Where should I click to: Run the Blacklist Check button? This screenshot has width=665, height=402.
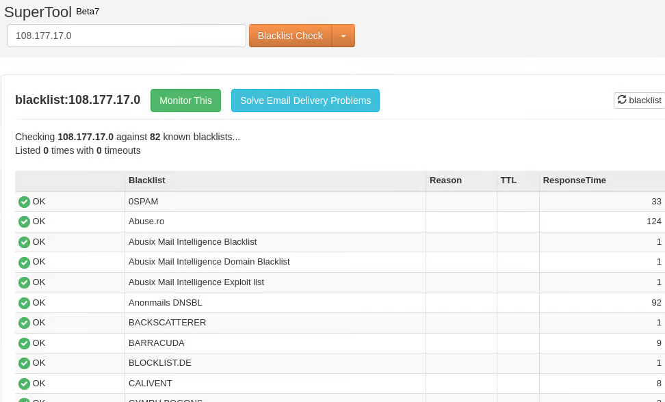click(291, 36)
